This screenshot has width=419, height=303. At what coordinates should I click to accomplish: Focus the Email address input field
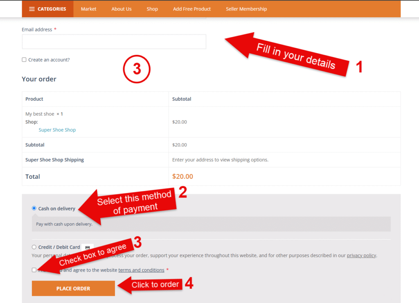click(x=114, y=42)
